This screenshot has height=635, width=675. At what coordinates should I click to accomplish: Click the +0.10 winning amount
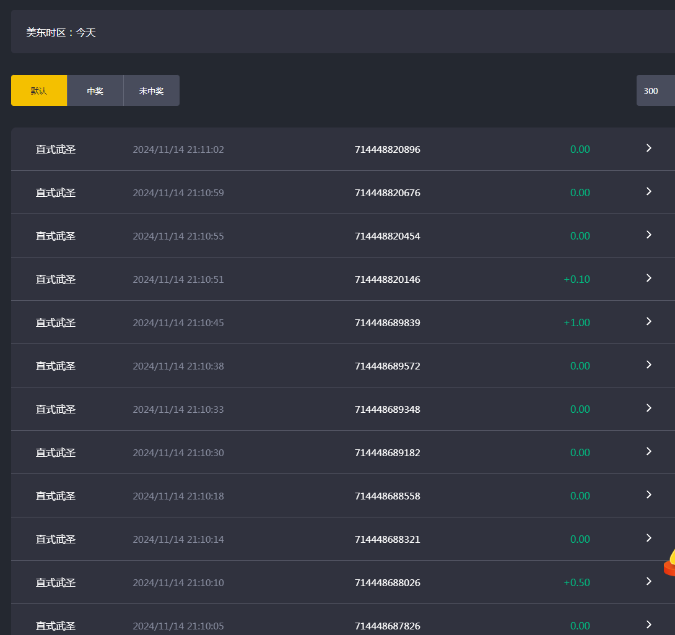pyautogui.click(x=577, y=279)
